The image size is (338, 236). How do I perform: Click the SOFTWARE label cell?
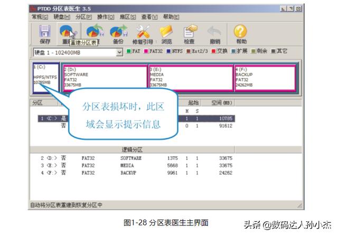click(131, 158)
